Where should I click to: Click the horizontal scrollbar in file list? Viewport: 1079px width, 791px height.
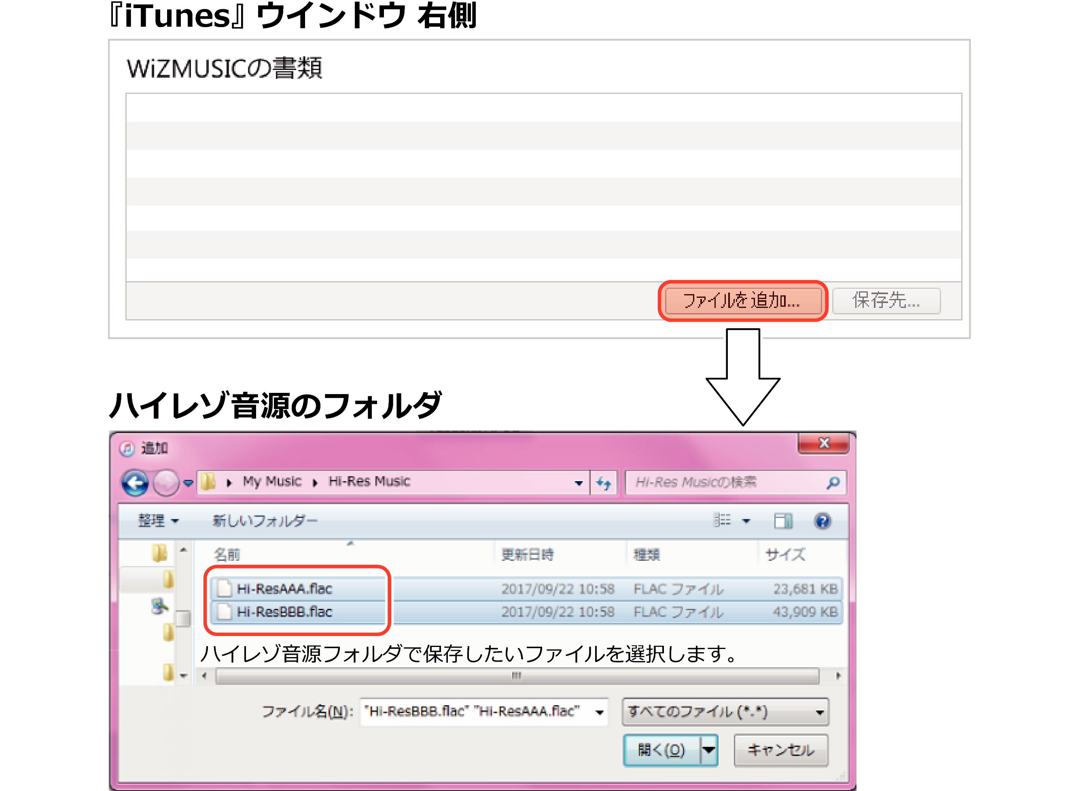coord(517,676)
